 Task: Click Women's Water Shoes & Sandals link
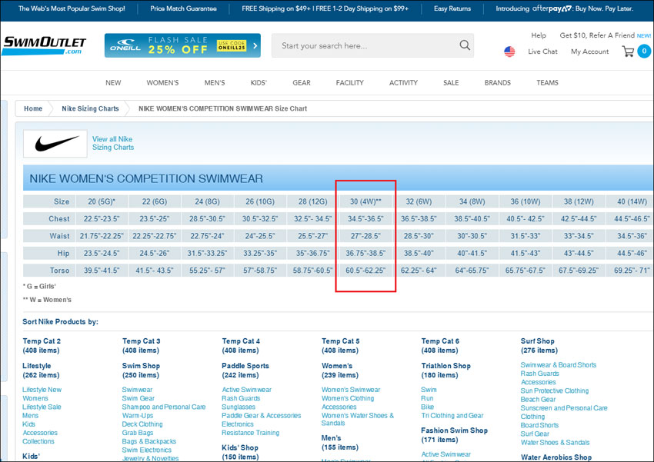click(358, 420)
